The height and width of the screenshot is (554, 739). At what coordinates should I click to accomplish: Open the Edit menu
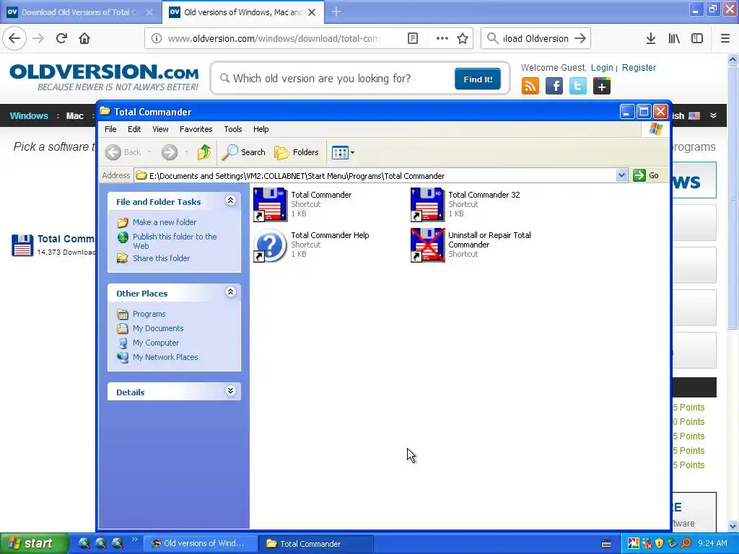[x=134, y=129]
